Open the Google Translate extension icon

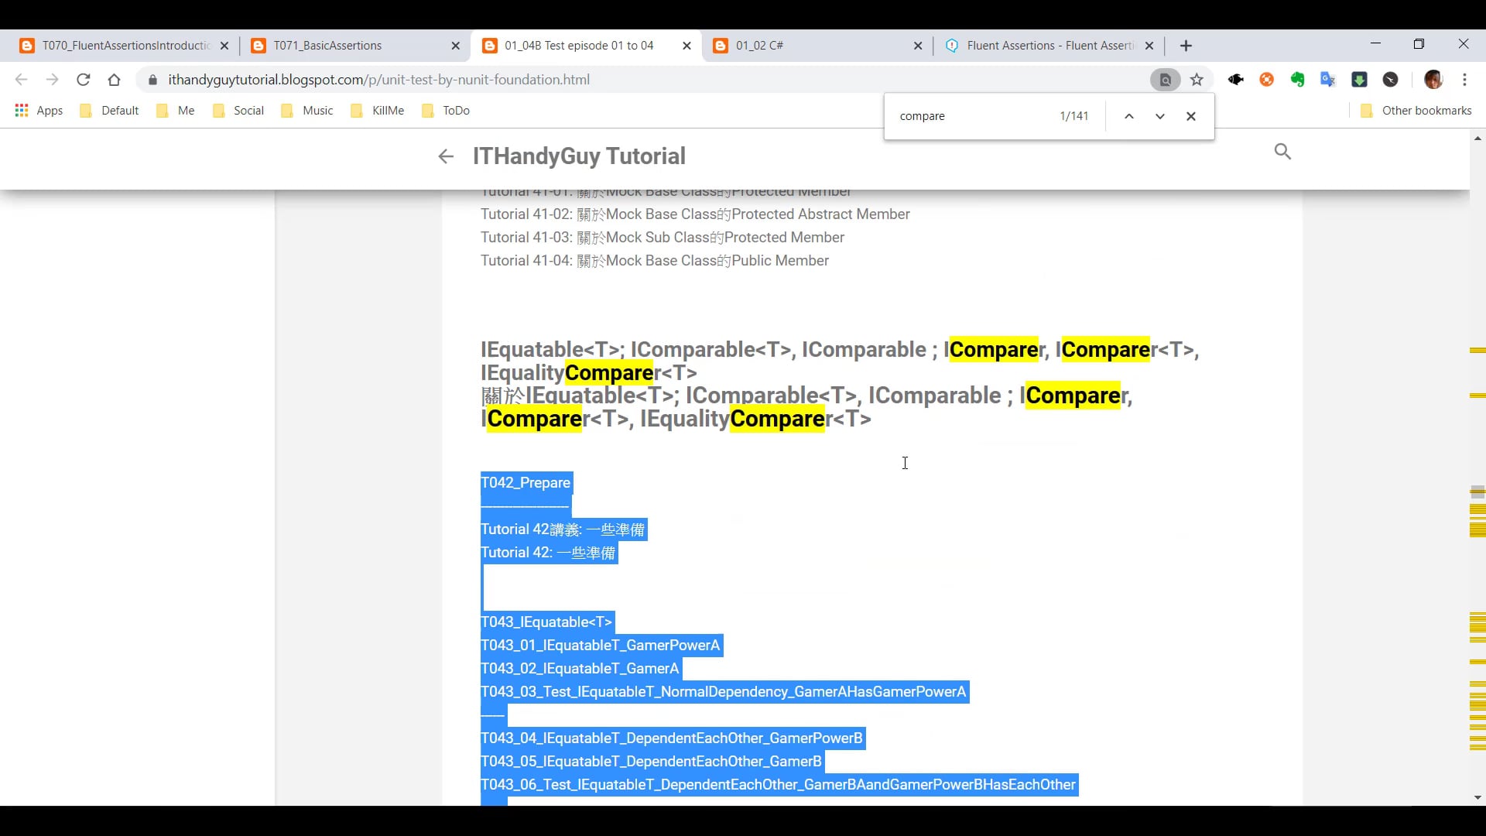point(1328,80)
